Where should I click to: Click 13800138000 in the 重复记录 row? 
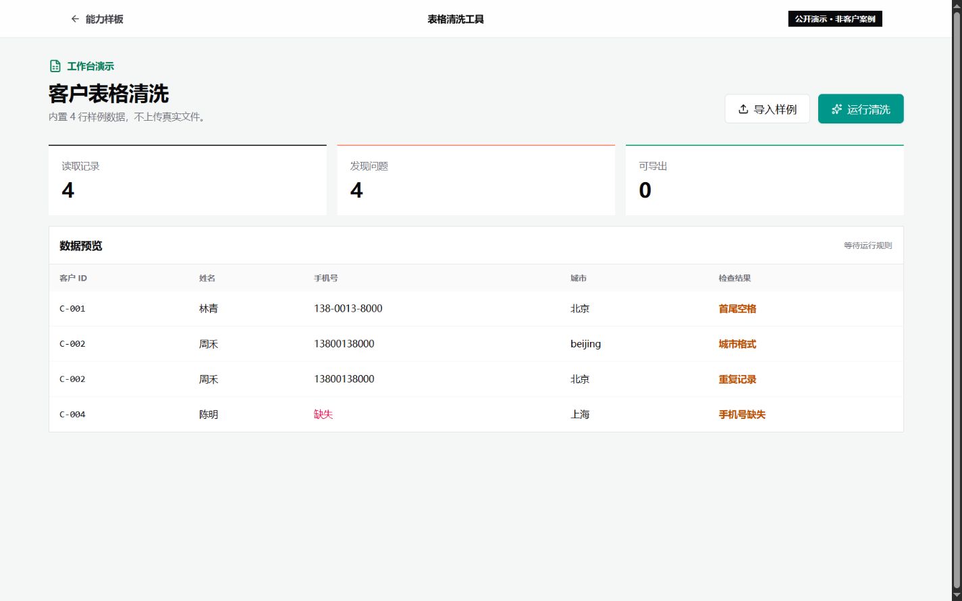[x=344, y=379]
